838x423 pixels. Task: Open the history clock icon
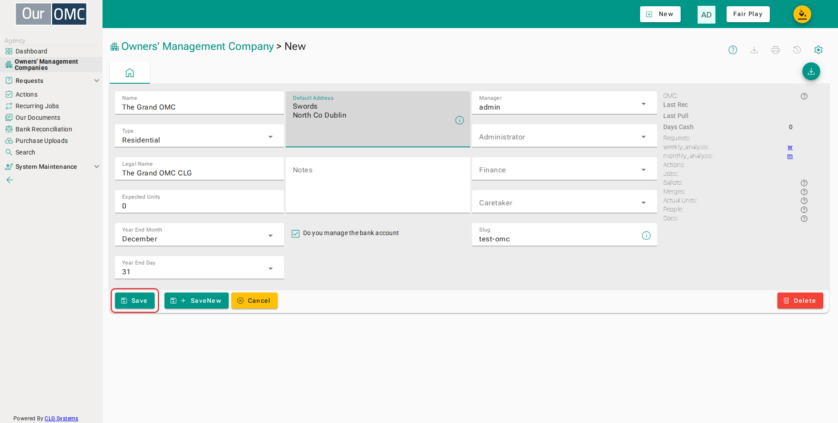[797, 50]
